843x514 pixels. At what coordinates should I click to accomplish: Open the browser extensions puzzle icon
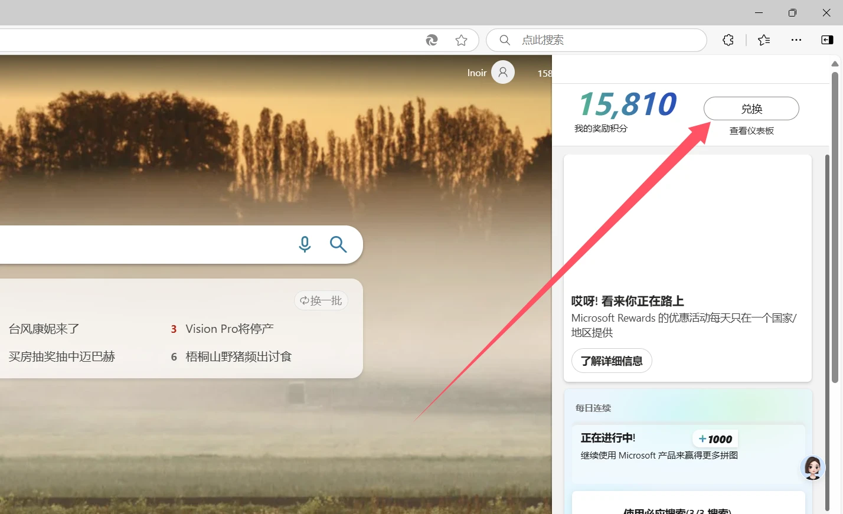pyautogui.click(x=728, y=40)
